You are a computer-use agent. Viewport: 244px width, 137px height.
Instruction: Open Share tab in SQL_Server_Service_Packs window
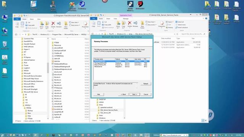tap(108, 19)
